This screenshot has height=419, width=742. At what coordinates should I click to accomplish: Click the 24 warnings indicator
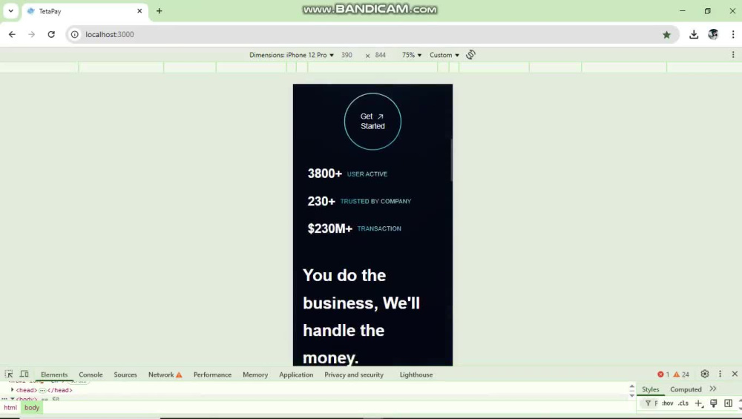tap(681, 374)
